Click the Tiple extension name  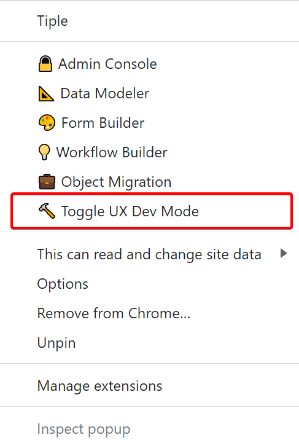tap(53, 21)
